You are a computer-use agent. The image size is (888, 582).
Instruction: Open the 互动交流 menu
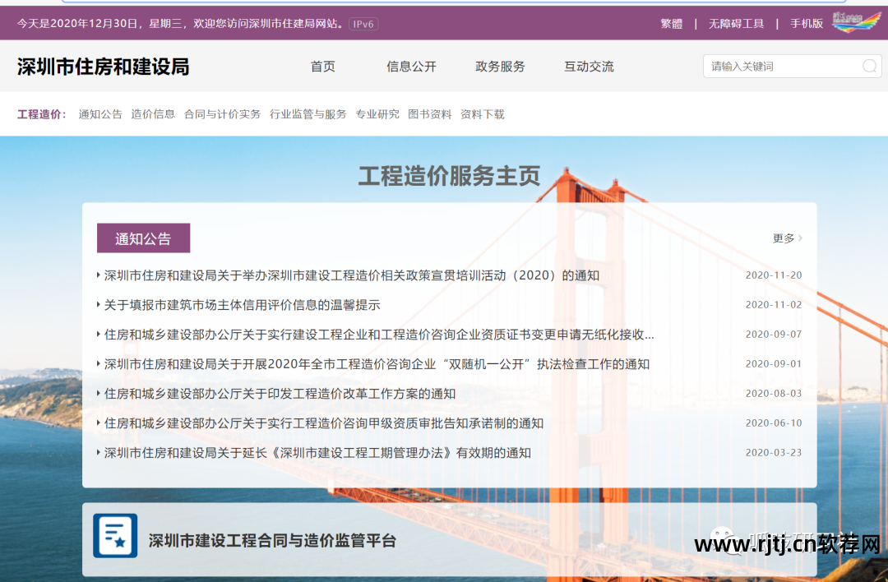coord(589,67)
